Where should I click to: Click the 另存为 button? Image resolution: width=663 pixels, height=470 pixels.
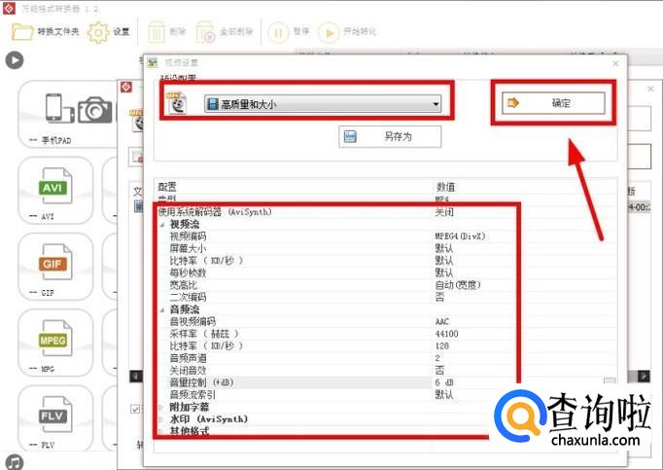click(389, 136)
